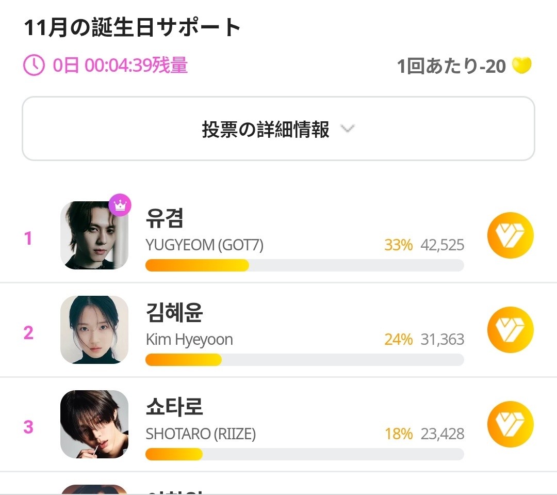Tap SHOTARO's profile thumbnail
Viewport: 557px width, 495px height.
94,424
